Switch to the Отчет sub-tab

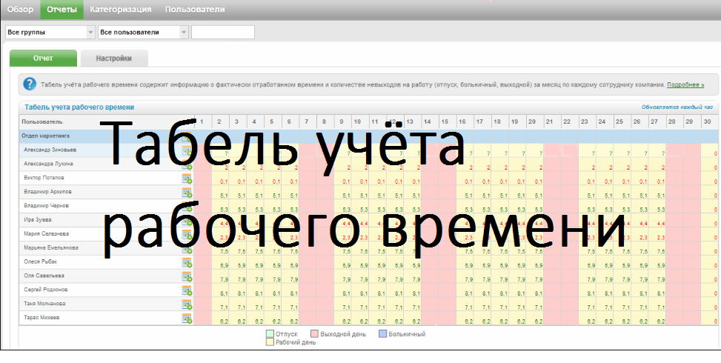[x=43, y=59]
